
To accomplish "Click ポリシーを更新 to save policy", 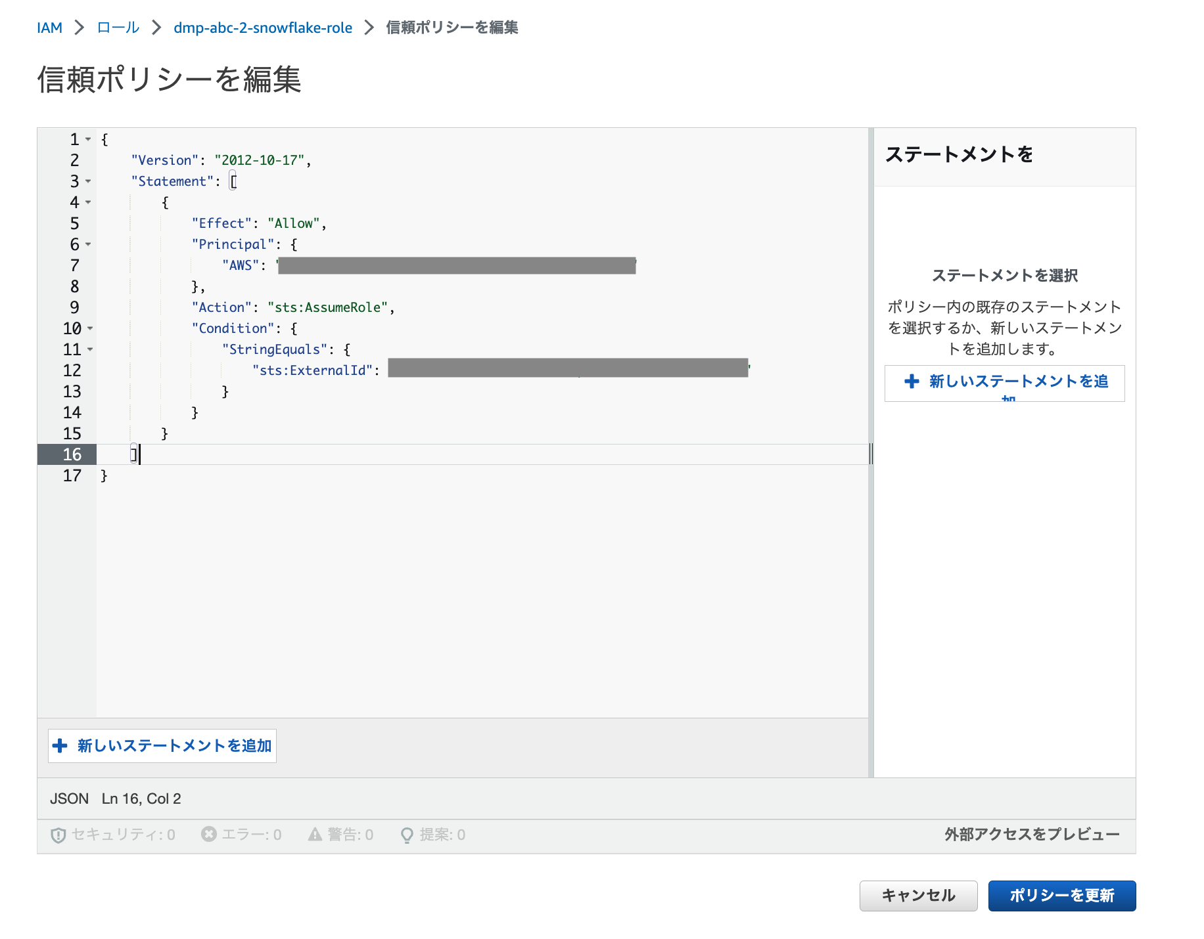I will point(1061,896).
